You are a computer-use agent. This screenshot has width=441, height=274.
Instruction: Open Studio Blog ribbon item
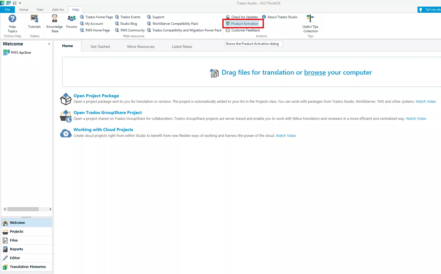[x=126, y=24]
